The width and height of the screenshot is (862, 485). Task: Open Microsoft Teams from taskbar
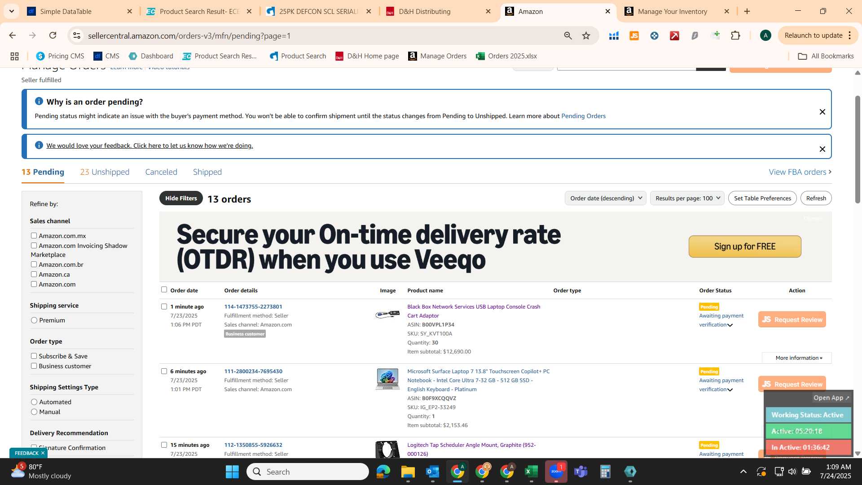click(581, 472)
